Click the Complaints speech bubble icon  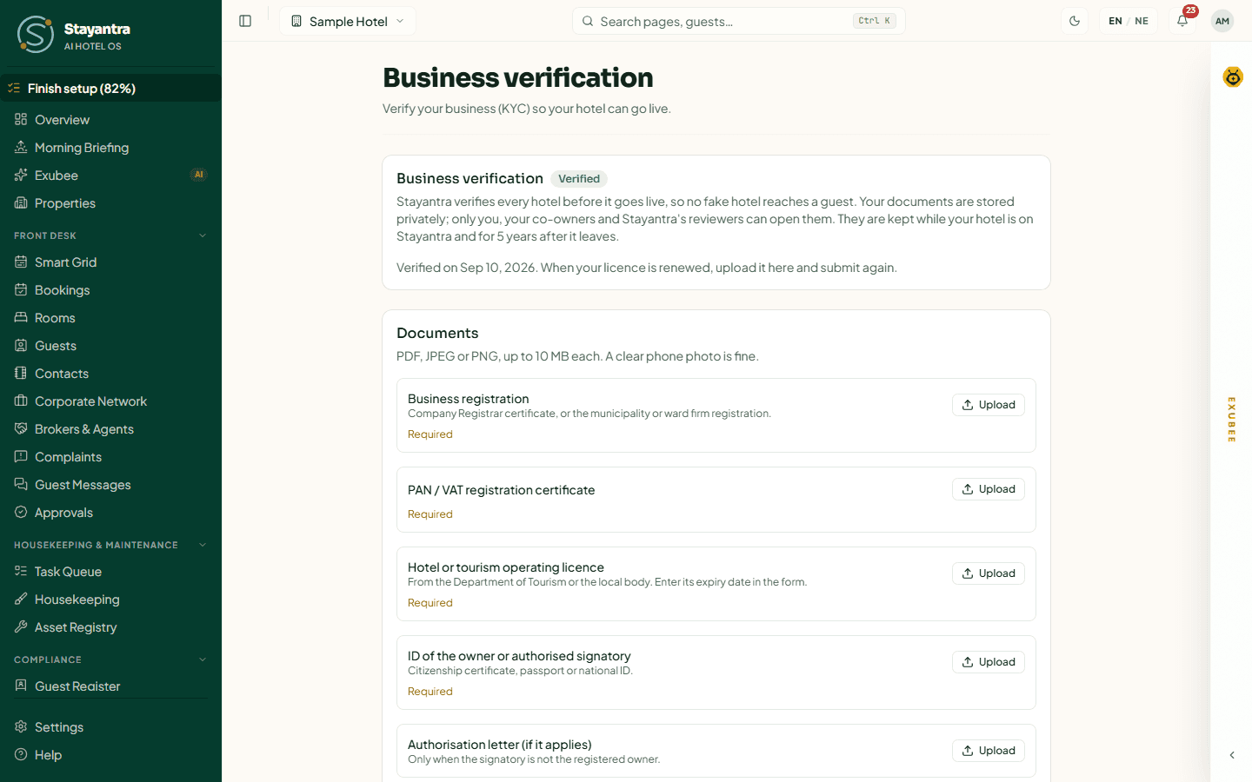click(x=21, y=456)
